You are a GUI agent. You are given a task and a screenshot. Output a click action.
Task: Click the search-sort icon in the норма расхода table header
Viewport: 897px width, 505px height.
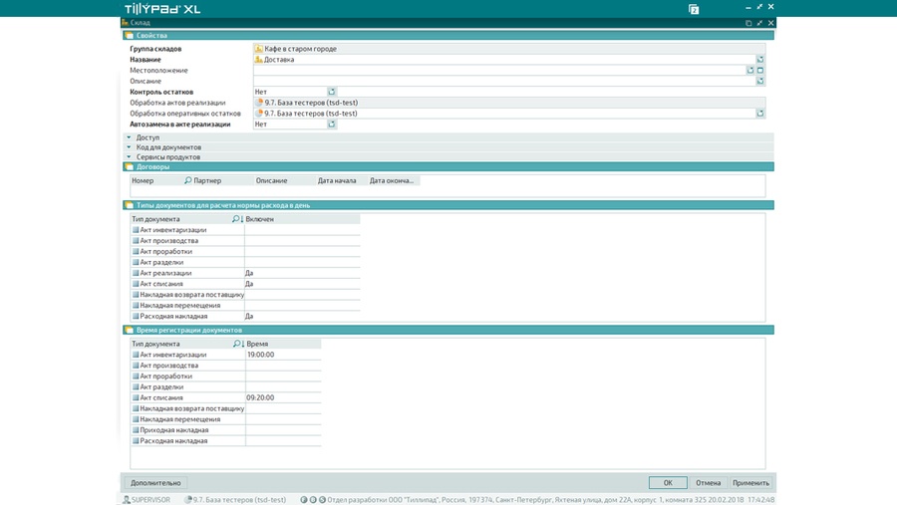tap(237, 219)
